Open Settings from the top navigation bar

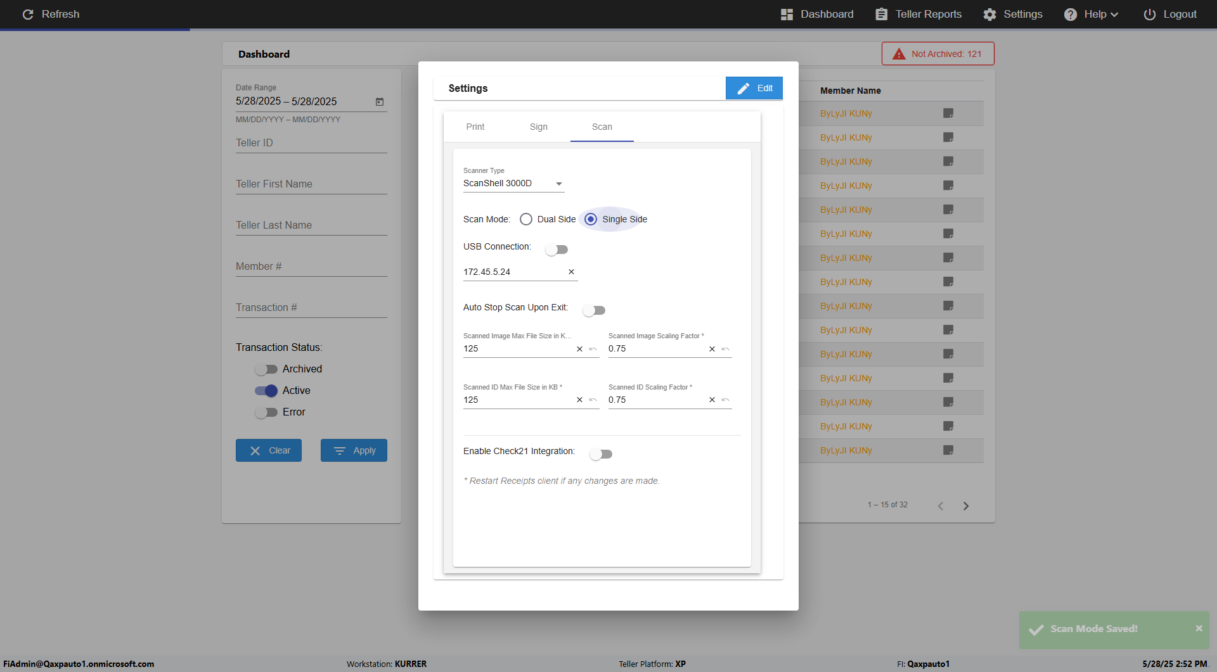[x=1013, y=14]
